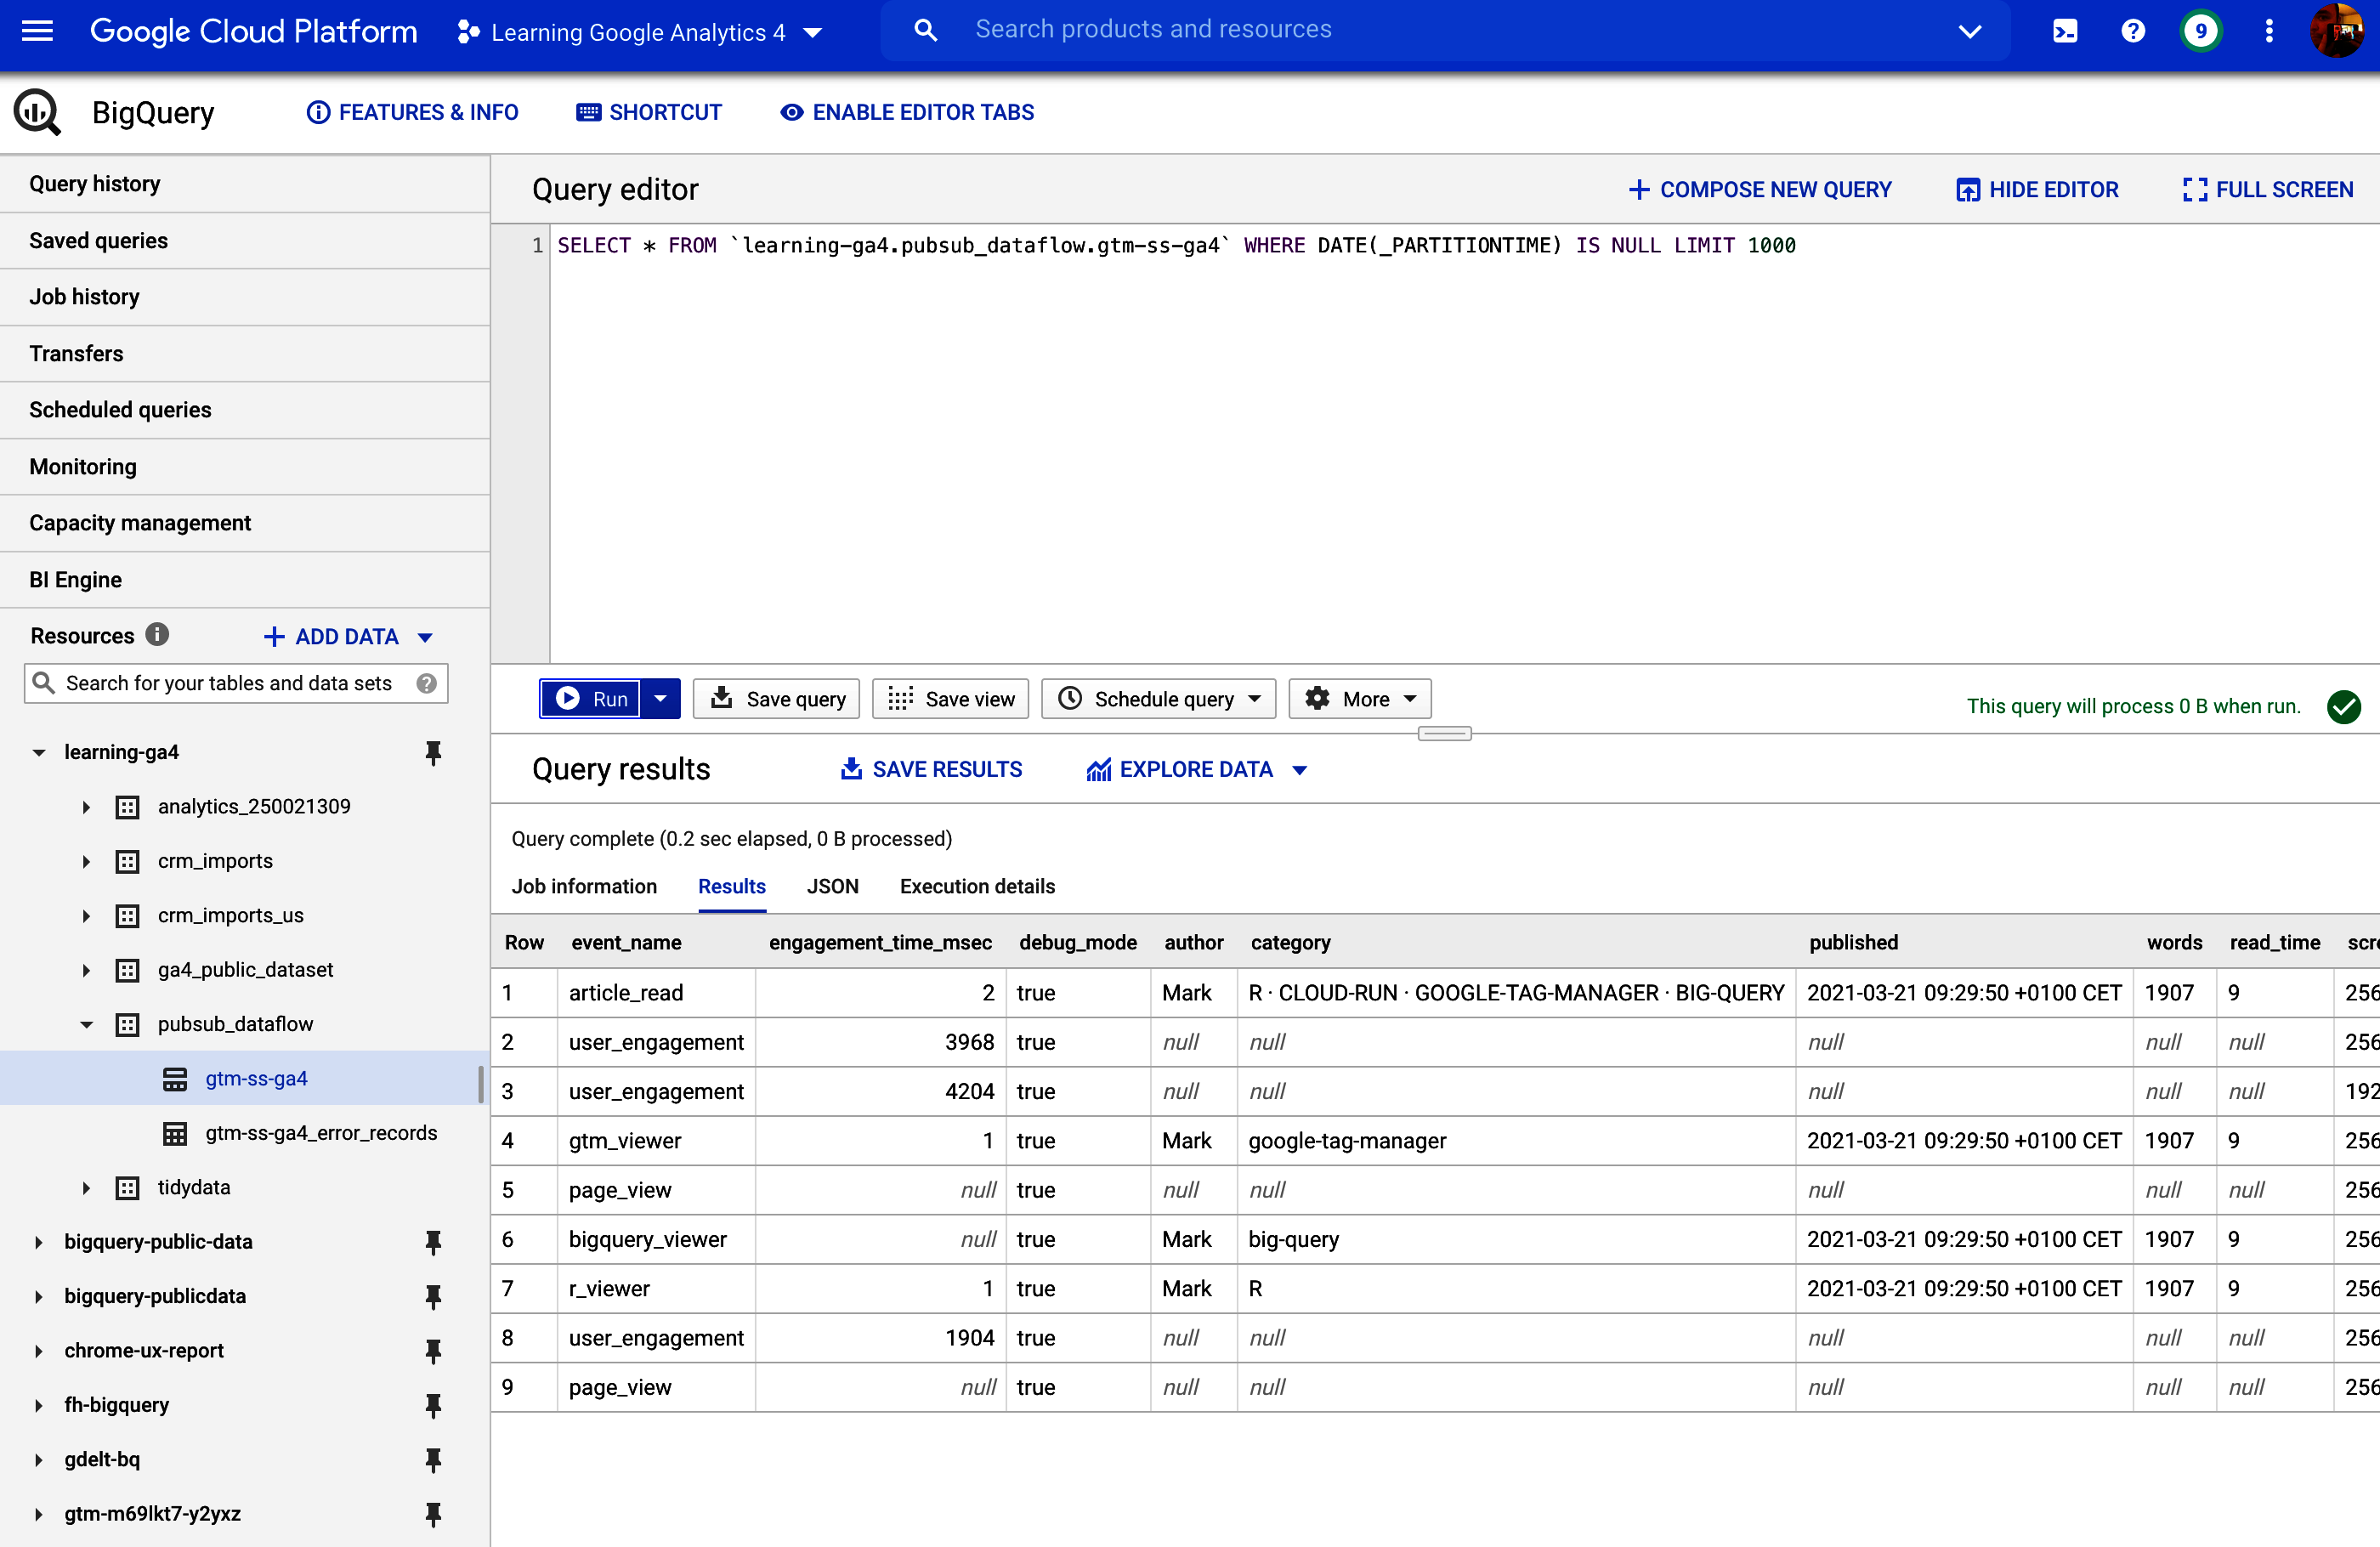Open Query history in sidebar
Image resolution: width=2380 pixels, height=1547 pixels.
245,184
